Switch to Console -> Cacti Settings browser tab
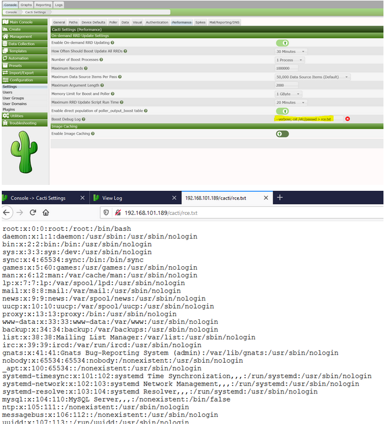 [45, 198]
